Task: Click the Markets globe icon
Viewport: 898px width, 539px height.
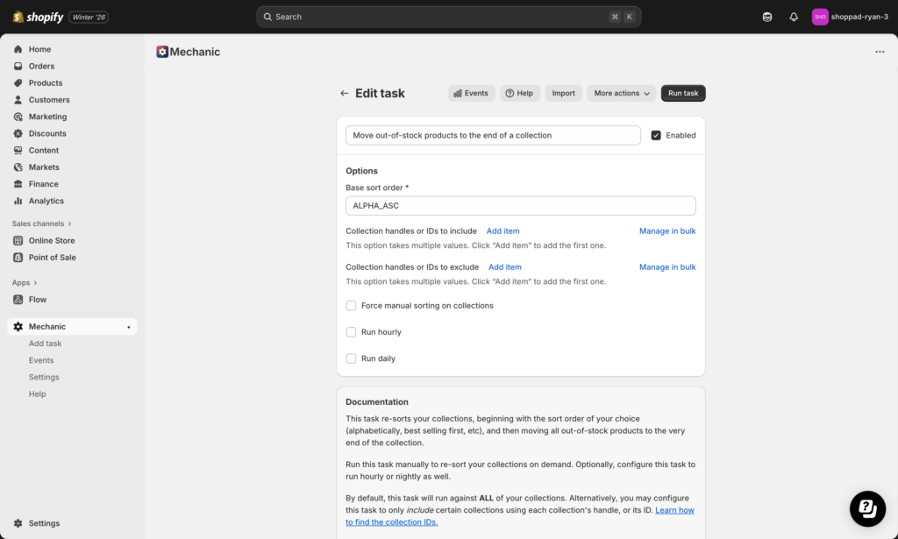Action: click(x=18, y=167)
